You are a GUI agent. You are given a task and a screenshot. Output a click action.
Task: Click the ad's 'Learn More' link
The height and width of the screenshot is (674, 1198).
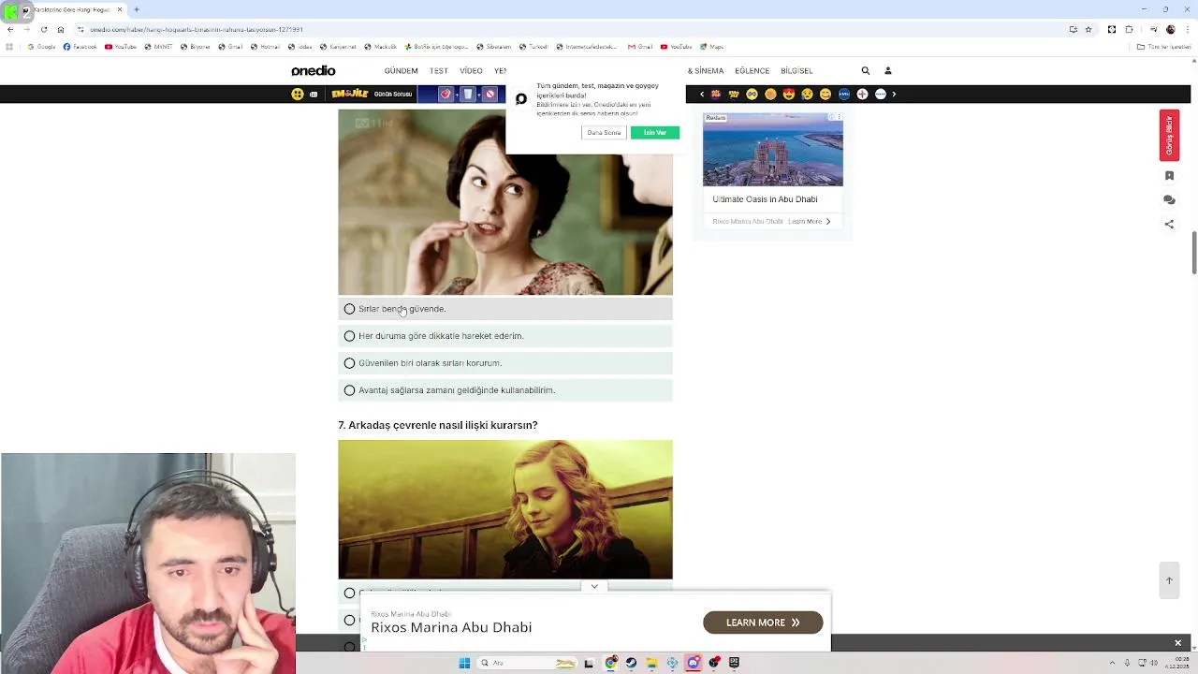809,222
